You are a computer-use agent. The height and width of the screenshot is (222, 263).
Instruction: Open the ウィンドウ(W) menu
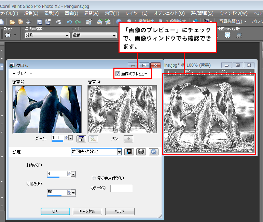point(234,13)
